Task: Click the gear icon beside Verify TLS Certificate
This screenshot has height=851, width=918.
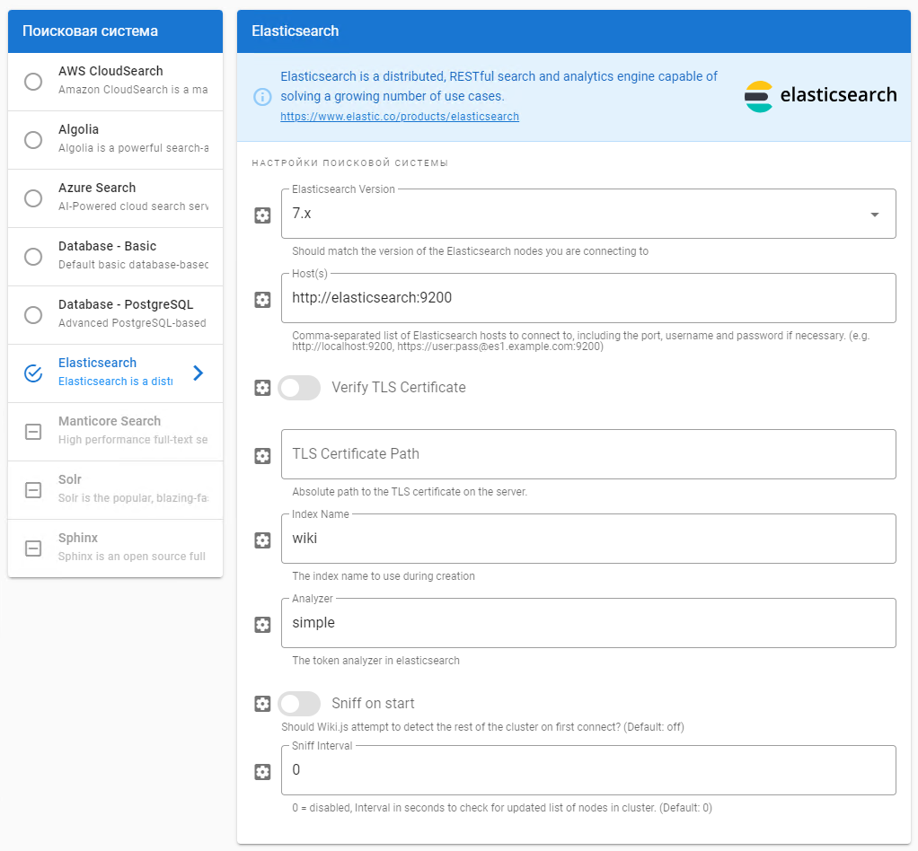Action: 262,388
